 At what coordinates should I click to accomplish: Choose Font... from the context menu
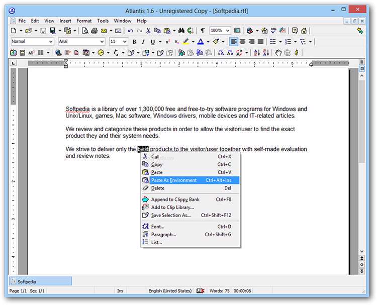[x=157, y=227]
